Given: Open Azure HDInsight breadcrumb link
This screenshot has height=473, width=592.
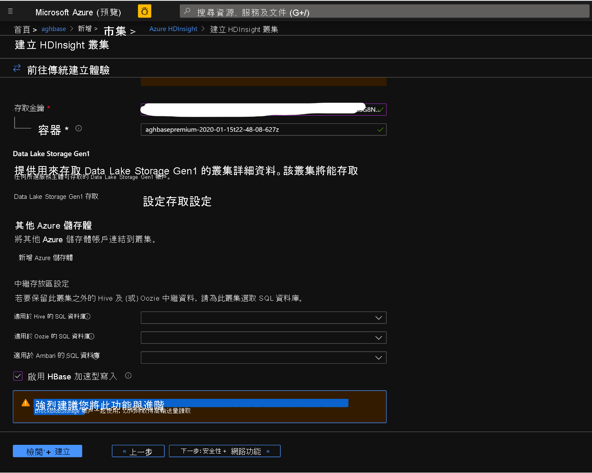Looking at the screenshot, I should pyautogui.click(x=173, y=29).
